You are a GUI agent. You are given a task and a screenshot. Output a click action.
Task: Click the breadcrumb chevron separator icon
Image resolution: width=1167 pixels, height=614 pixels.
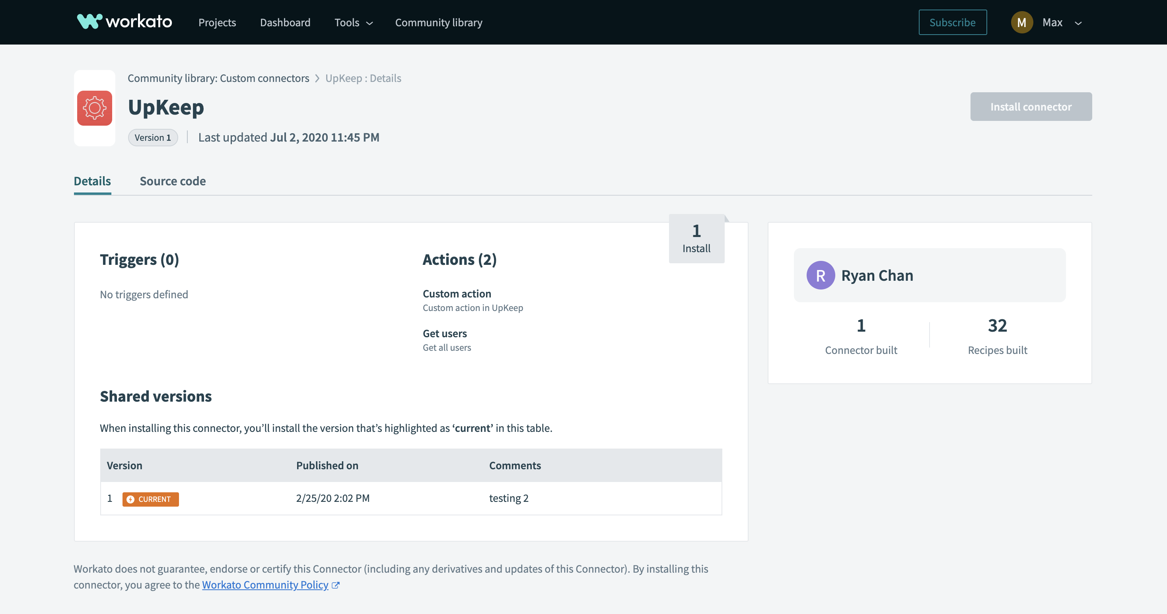[x=317, y=78]
